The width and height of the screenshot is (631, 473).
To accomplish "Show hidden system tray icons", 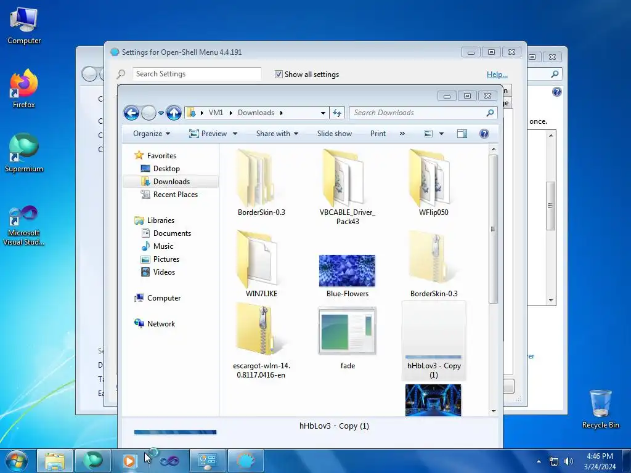I will [539, 461].
